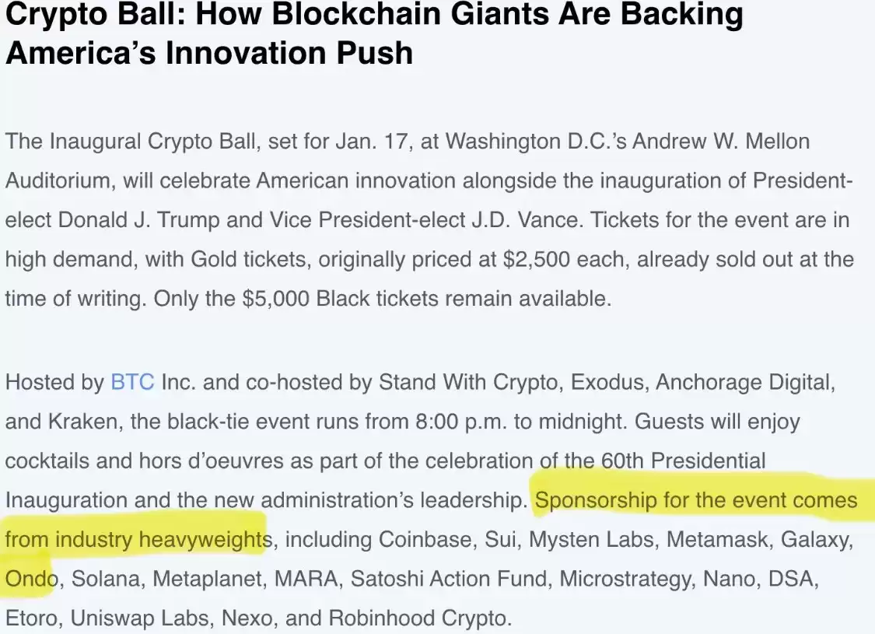Click 'Anchorage Digital' in the hosts sentence
The width and height of the screenshot is (875, 634).
coord(745,382)
